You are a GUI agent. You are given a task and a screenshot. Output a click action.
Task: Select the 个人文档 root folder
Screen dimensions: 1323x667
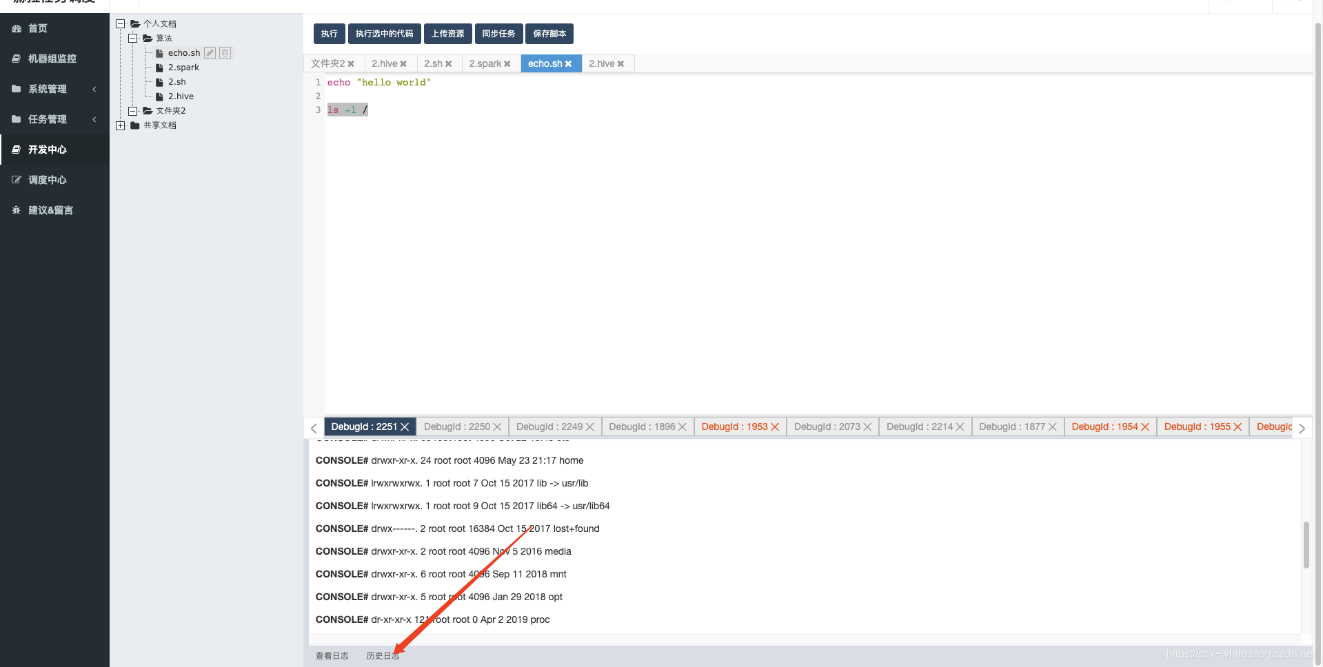point(159,23)
